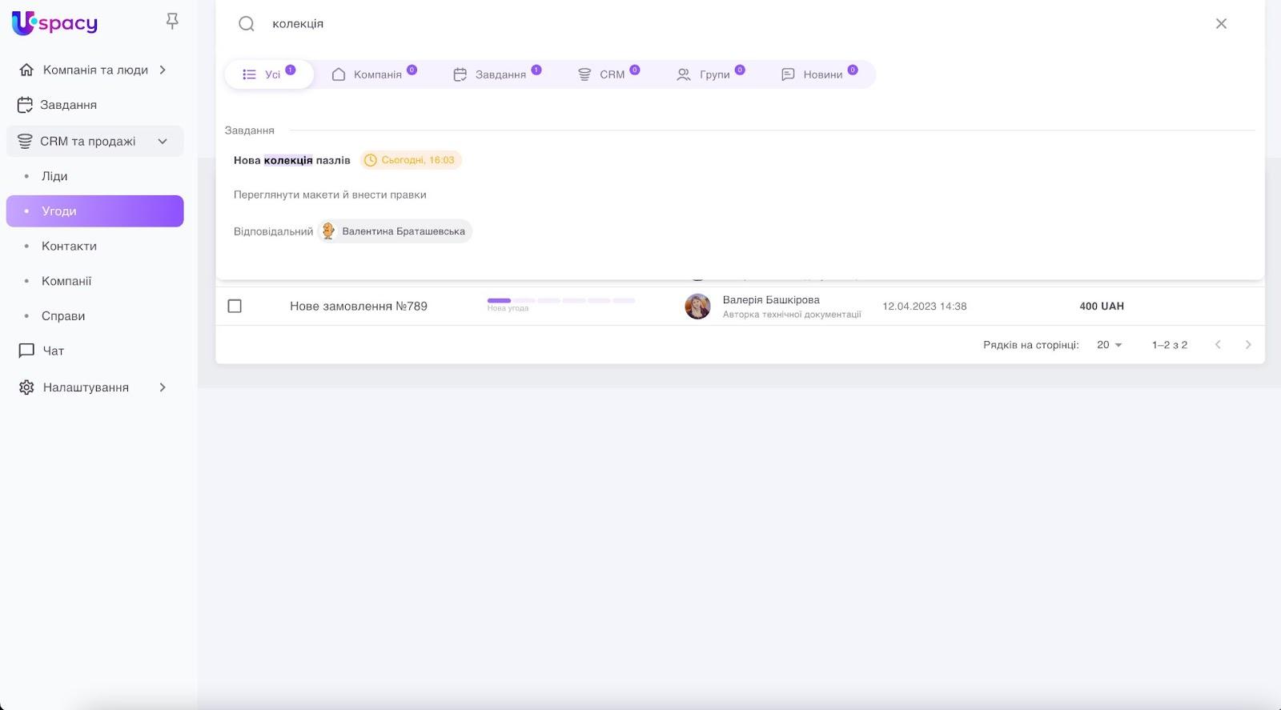This screenshot has height=710, width=1281.
Task: Expand the Компанія та люди menu
Action: pyautogui.click(x=163, y=70)
